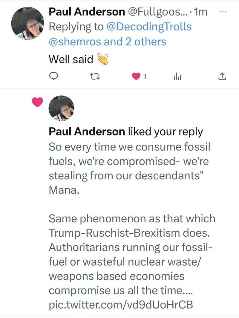
Task: Open the tweet via the 1m timestamp
Action: [201, 12]
